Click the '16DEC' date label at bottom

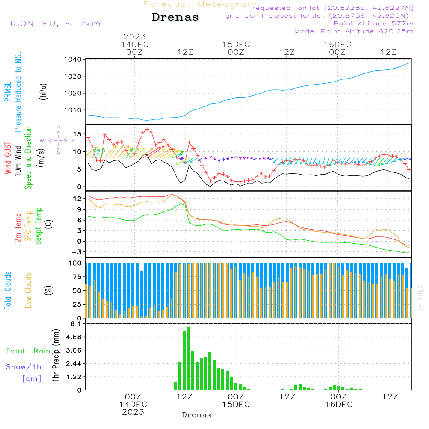click(339, 405)
